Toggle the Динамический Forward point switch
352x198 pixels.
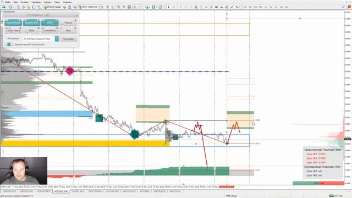tap(9, 45)
